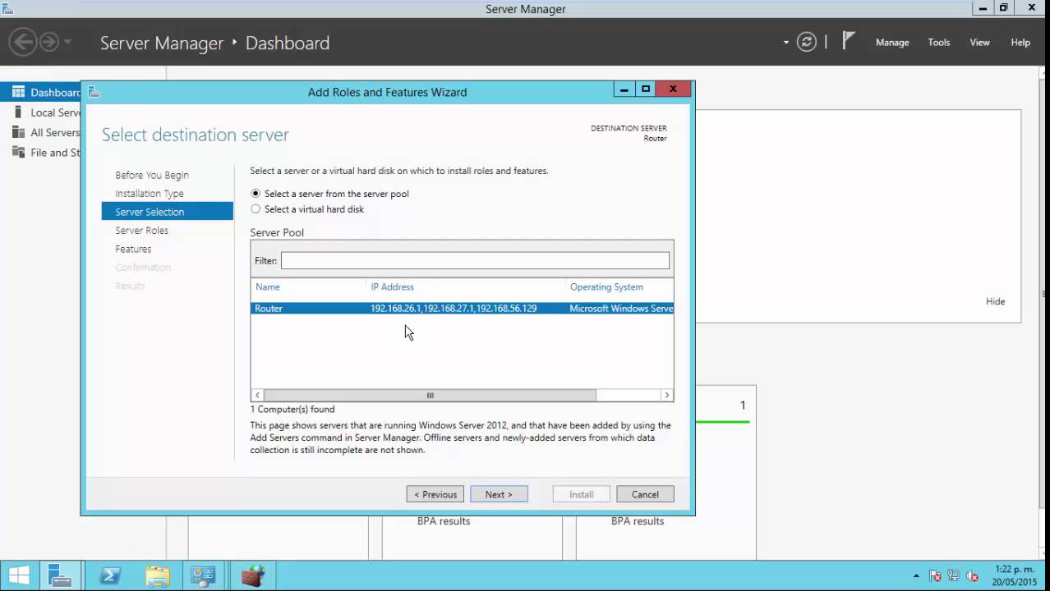
Task: Open BPA results in the left tile
Action: click(x=444, y=521)
